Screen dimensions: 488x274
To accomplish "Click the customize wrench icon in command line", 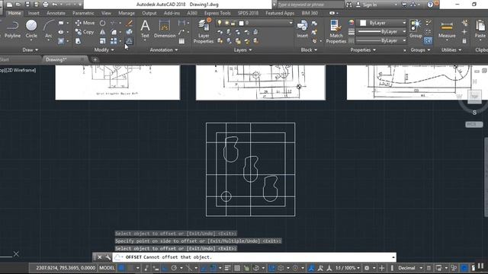I will [x=108, y=257].
